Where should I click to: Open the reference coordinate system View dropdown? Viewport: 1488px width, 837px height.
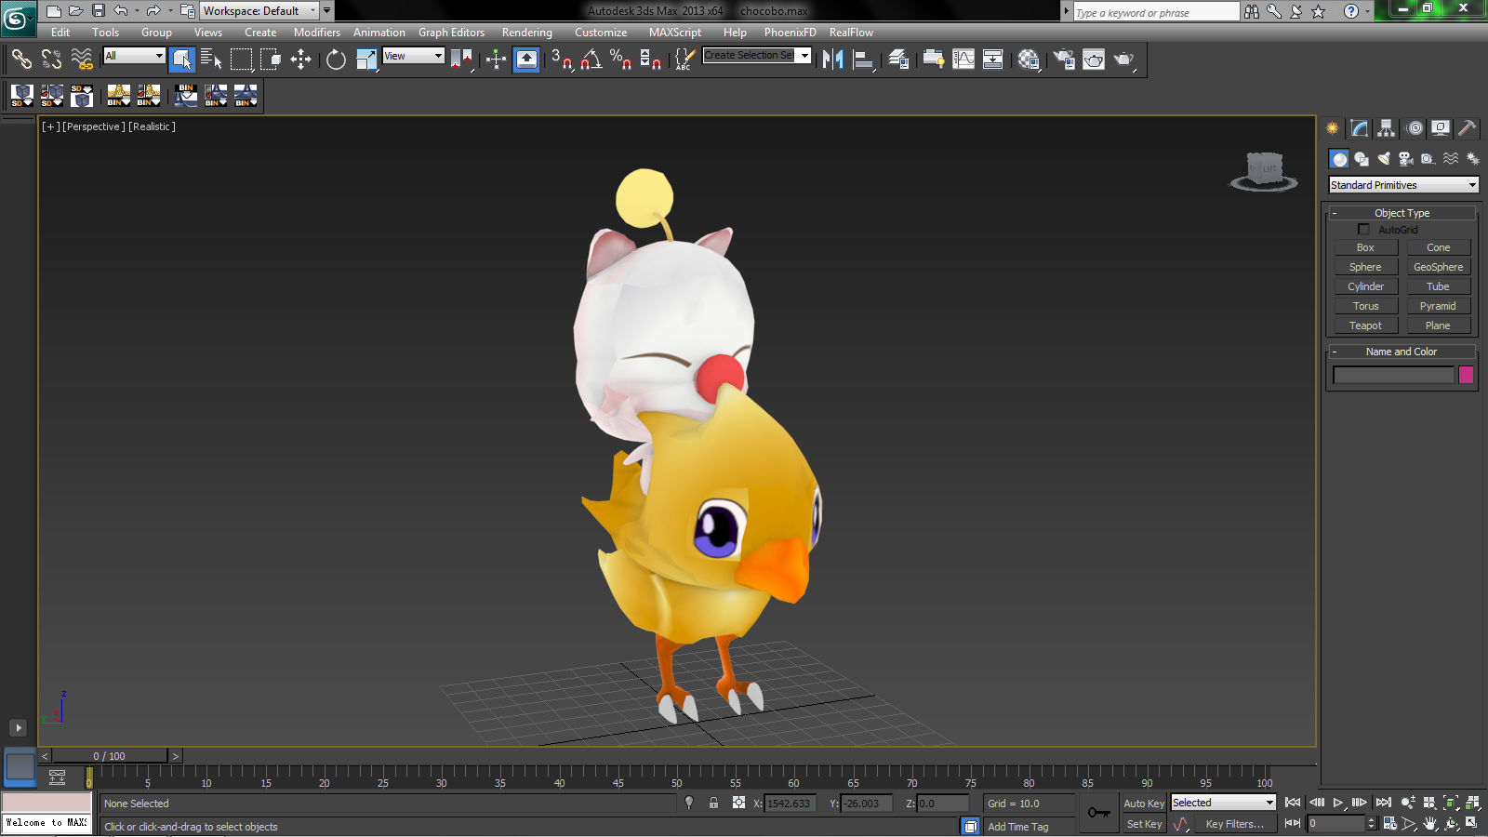coord(413,56)
